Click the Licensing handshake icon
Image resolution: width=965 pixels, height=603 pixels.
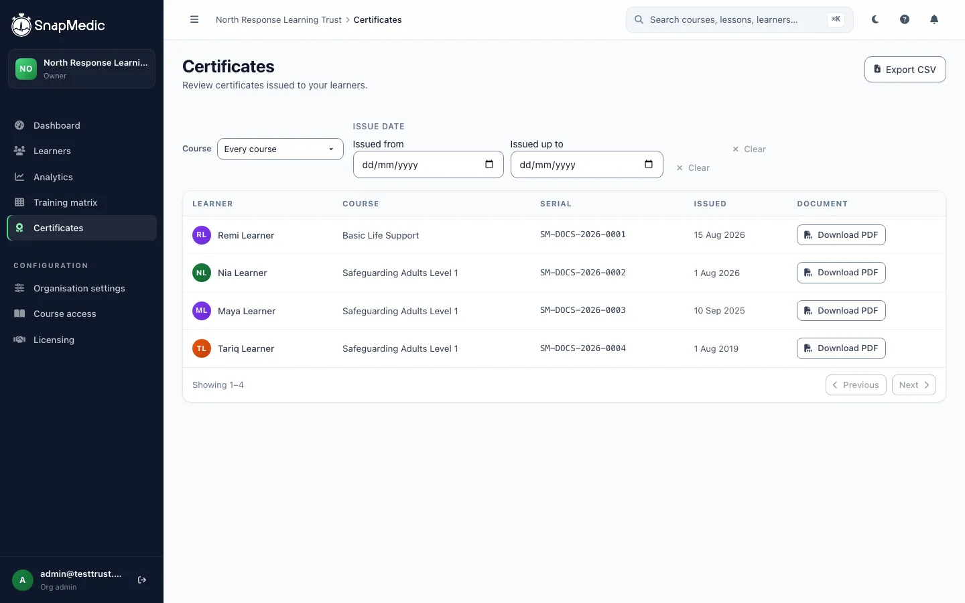click(19, 340)
